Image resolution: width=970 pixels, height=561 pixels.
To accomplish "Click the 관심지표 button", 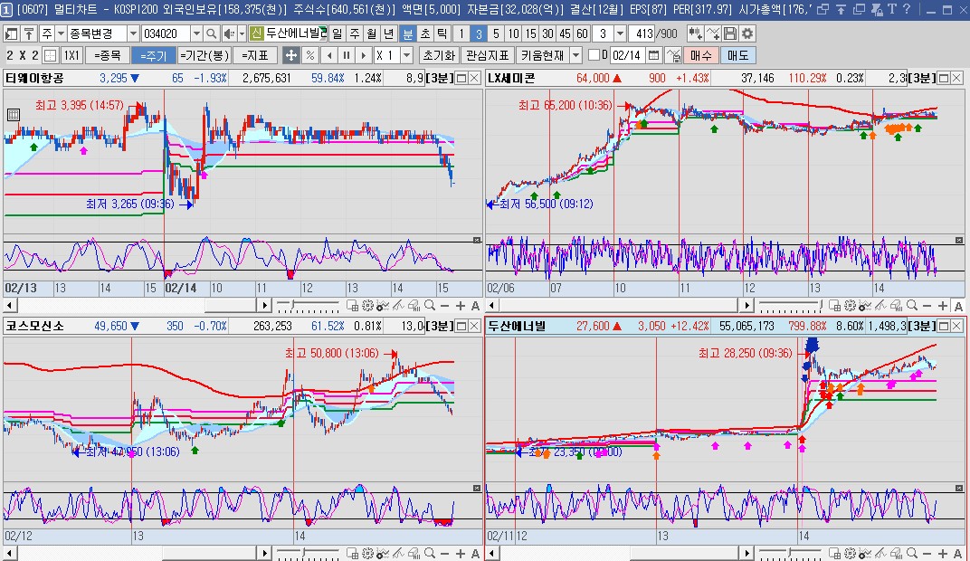I will coord(488,55).
